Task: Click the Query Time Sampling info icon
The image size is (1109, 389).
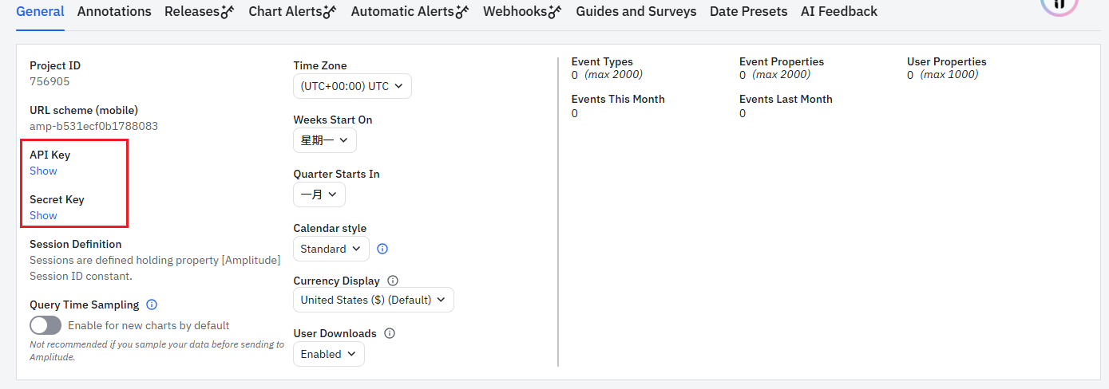Action: click(152, 305)
